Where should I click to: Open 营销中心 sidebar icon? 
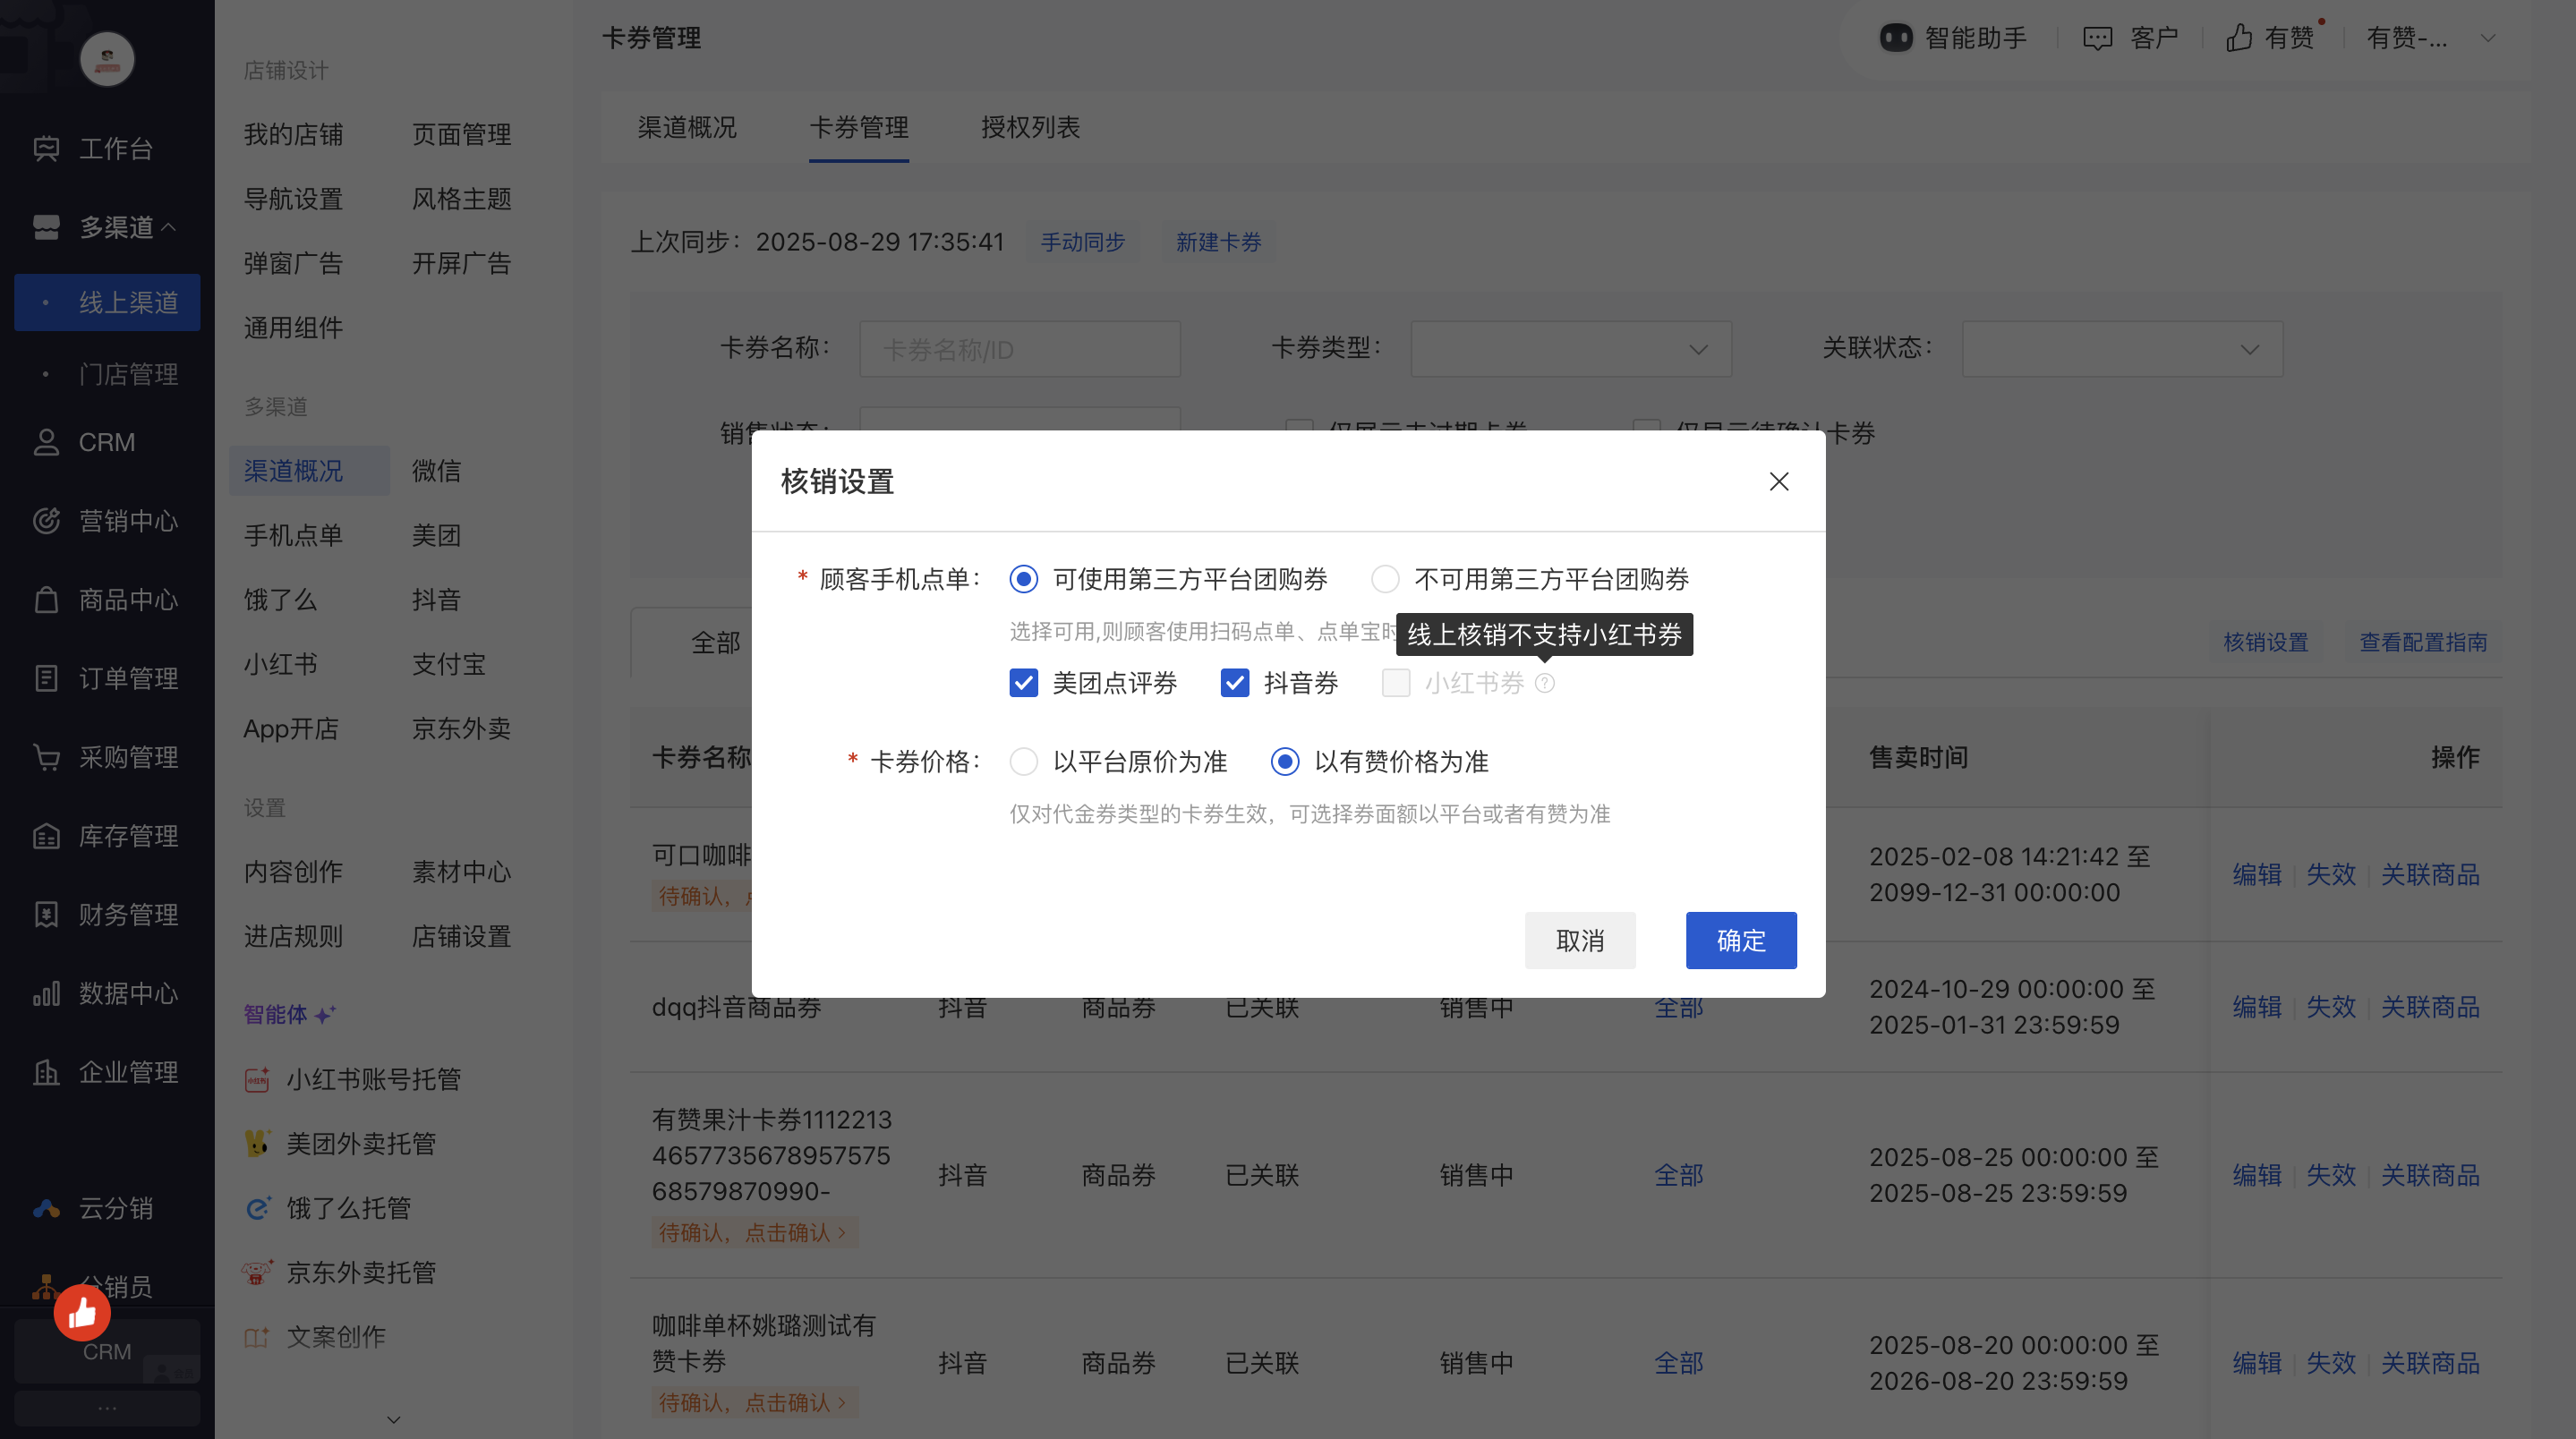46,521
